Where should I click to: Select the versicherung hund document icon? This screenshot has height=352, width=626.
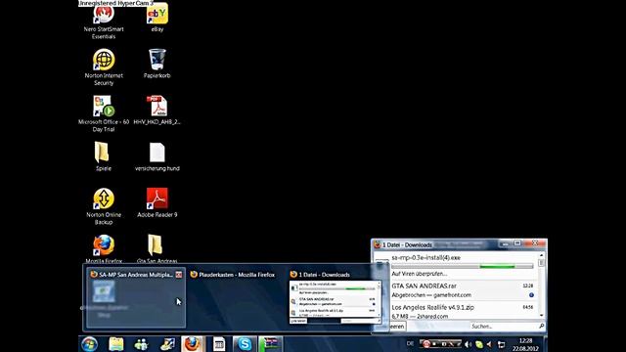click(x=157, y=156)
